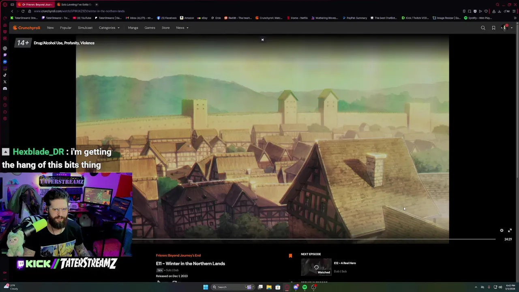Viewport: 519px width, 292px height.
Task: Open the New menu item
Action: (50, 28)
